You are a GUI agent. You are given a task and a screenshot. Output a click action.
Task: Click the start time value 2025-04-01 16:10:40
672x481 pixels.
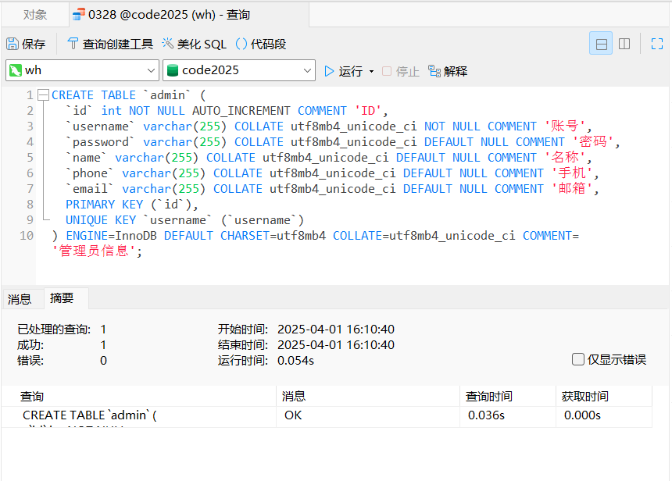[336, 329]
